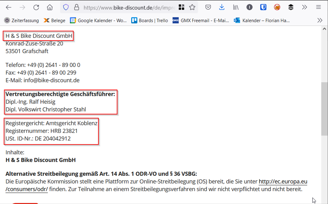Click bold 'H & S Bike Discount GmbH' under Inhalte

[x=40, y=160]
